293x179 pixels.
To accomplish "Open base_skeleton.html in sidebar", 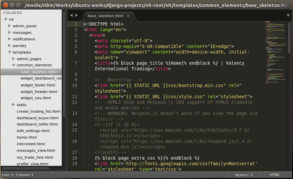I will point(38,72).
